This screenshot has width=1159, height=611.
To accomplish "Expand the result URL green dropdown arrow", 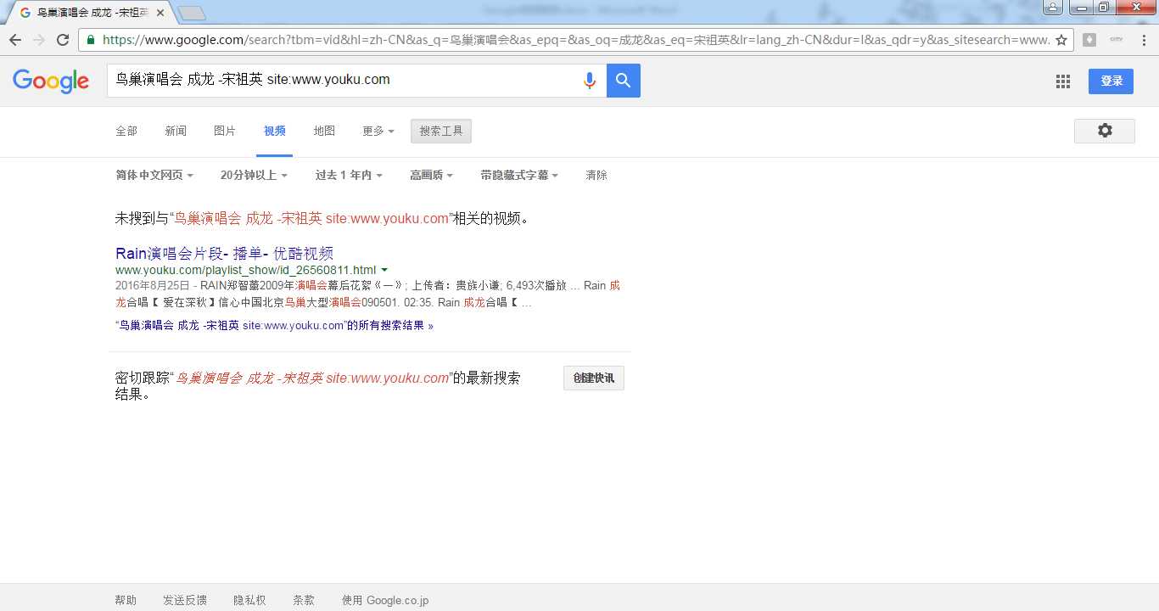I will tap(384, 271).
